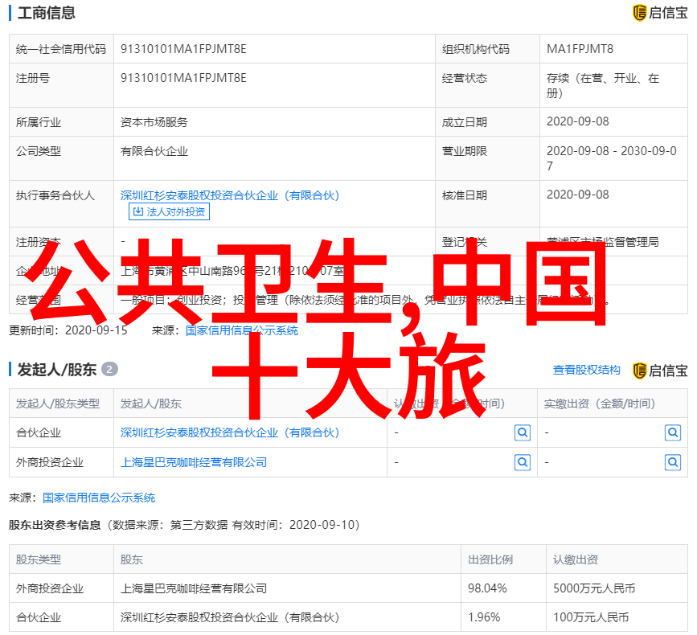
Task: Select organization code MA1FPJMT8
Action: pos(580,49)
